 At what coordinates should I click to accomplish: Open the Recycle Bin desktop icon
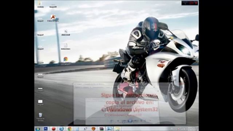(40, 117)
